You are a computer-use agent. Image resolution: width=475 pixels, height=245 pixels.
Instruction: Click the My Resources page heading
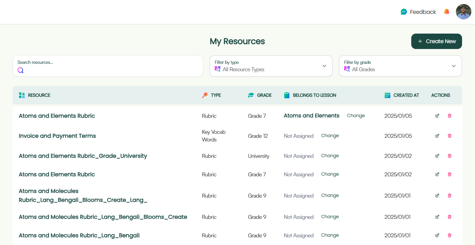coord(237,41)
